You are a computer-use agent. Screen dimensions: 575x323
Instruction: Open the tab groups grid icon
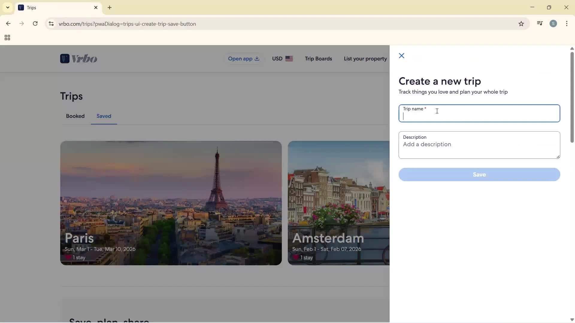coord(7,38)
